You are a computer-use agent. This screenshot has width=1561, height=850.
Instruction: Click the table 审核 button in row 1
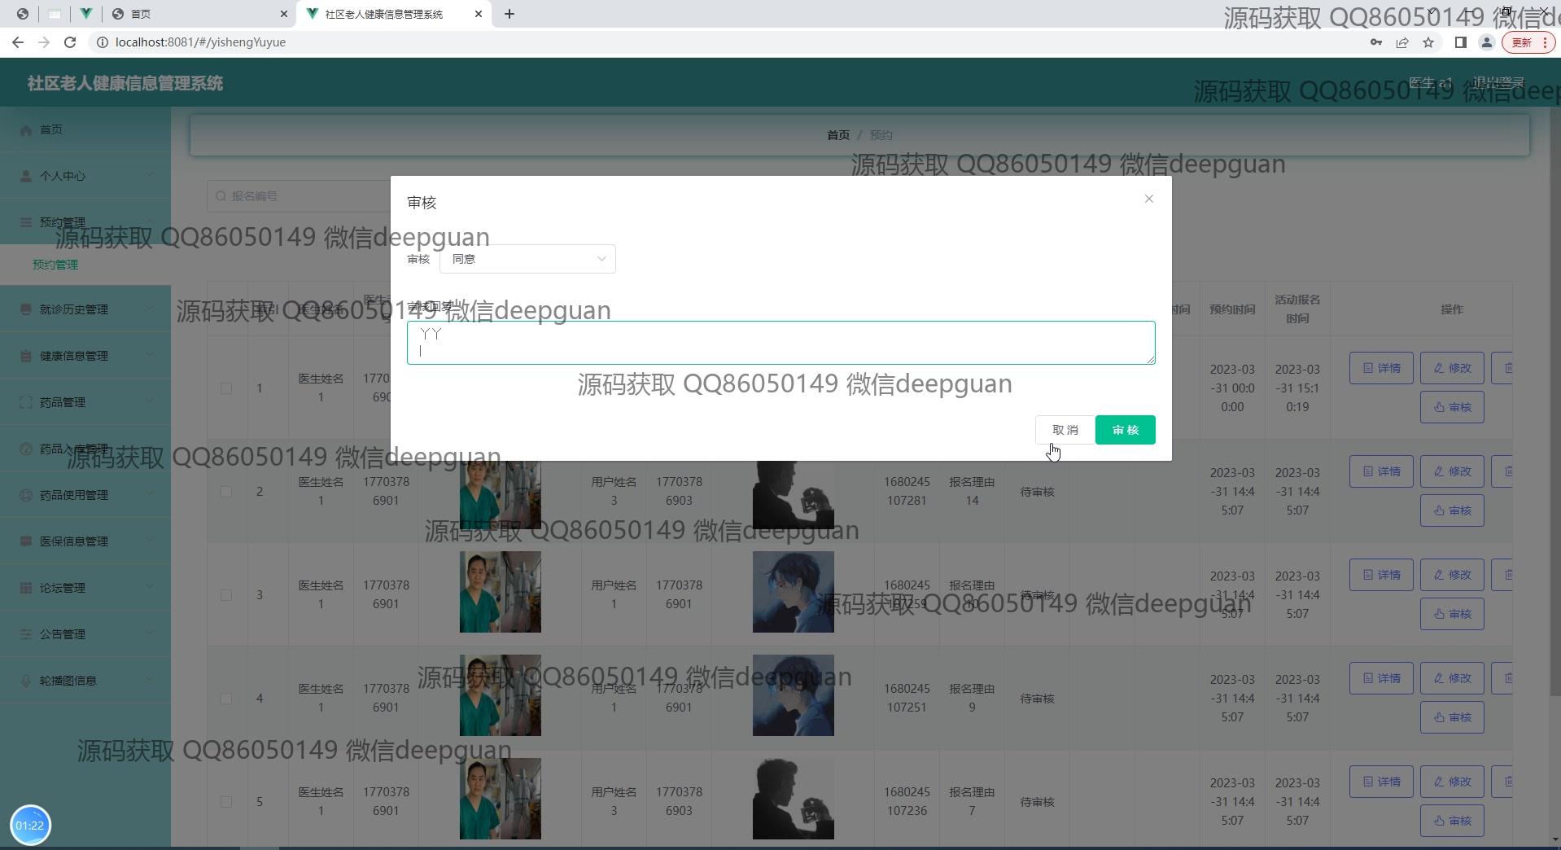coord(1452,407)
